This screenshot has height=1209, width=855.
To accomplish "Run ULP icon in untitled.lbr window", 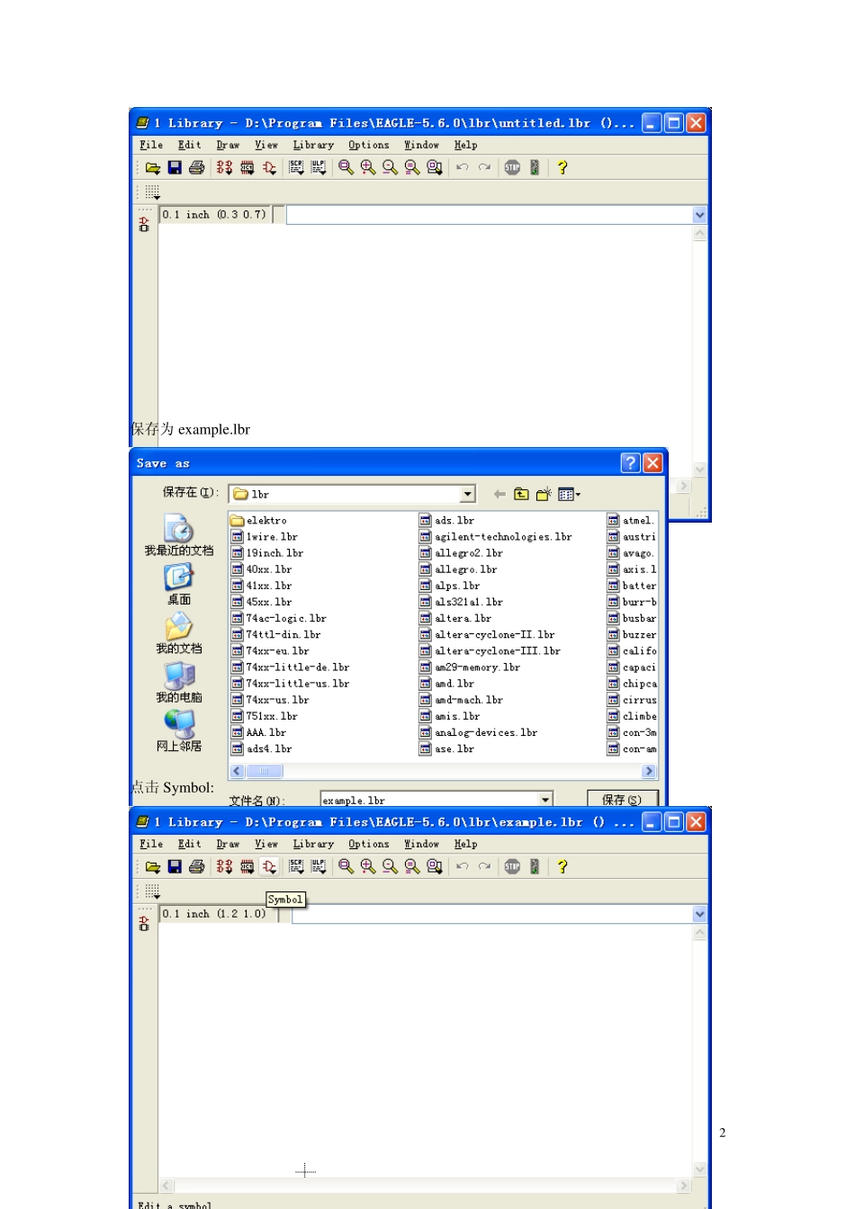I will click(x=319, y=167).
